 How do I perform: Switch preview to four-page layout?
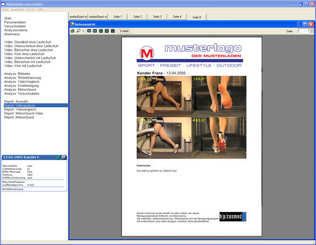tap(107, 31)
